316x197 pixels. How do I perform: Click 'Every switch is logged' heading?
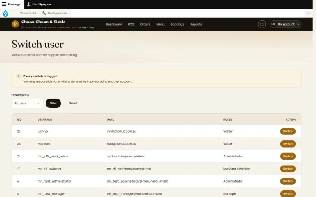[x=41, y=76]
